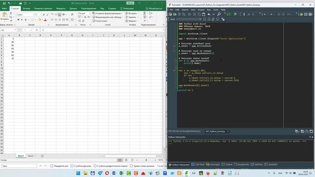Image resolution: width=315 pixels, height=177 pixels.
Task: Select cell A2 containing 45
Action: (9, 42)
